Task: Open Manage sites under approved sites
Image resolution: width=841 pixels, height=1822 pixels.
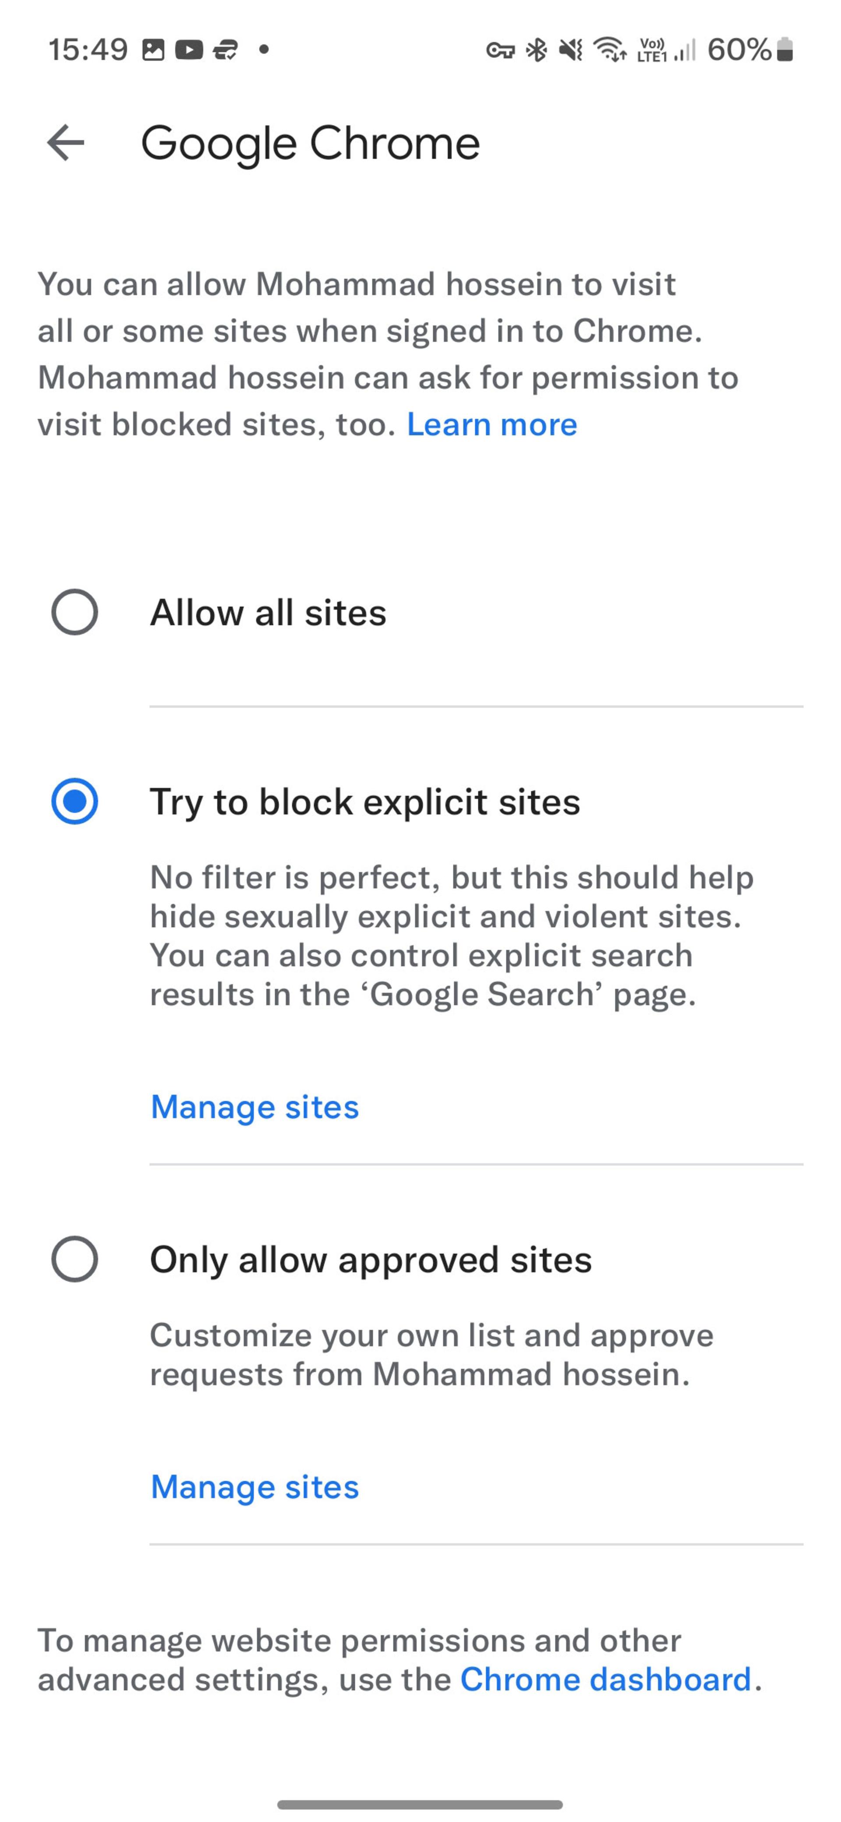Action: pyautogui.click(x=254, y=1487)
